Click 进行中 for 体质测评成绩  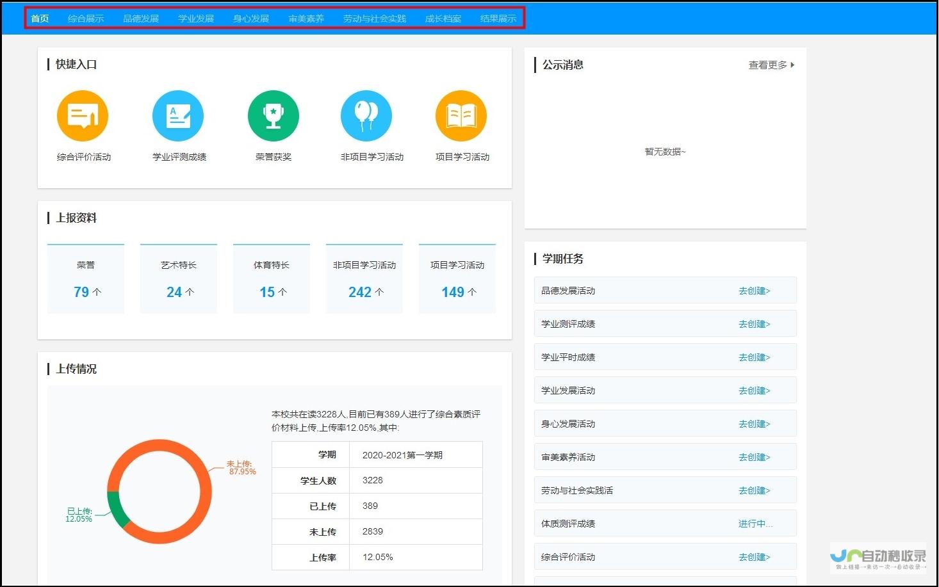coord(755,524)
